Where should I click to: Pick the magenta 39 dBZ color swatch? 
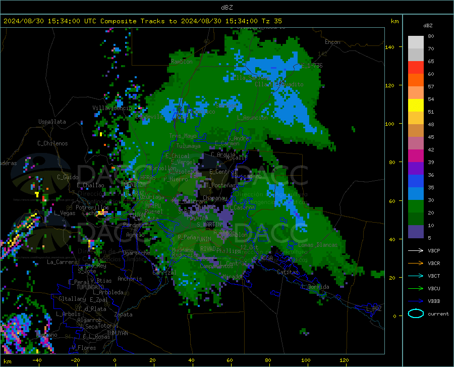click(x=416, y=156)
